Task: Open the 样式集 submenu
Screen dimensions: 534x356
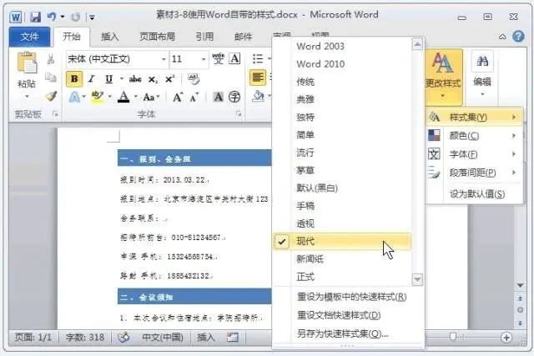Action: 474,118
